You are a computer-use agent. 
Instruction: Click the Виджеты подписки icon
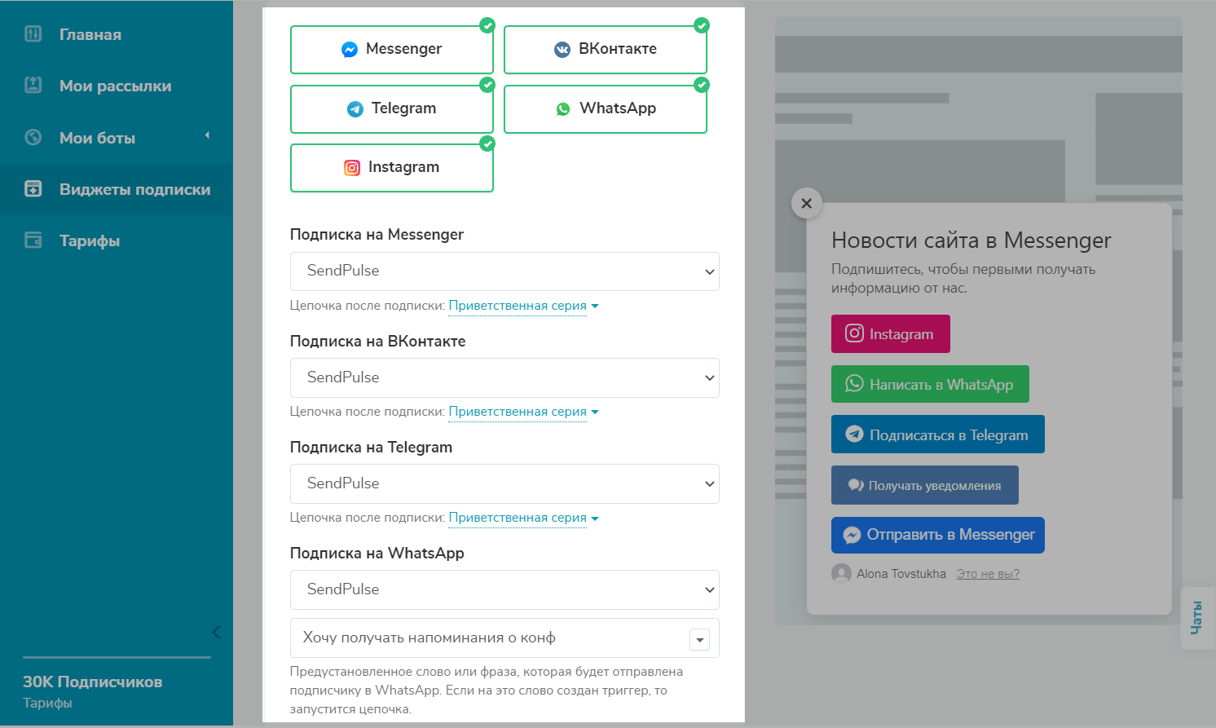33,188
